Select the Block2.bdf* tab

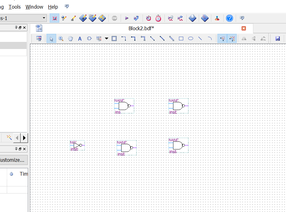(141, 28)
